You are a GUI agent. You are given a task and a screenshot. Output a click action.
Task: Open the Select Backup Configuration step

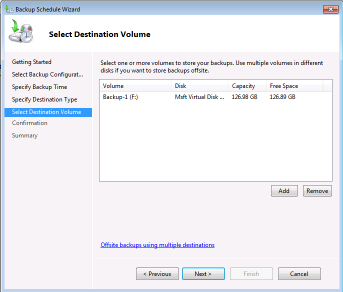pos(47,74)
